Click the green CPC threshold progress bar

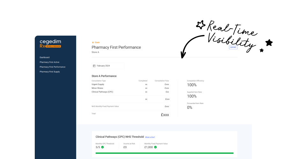pos(165,153)
